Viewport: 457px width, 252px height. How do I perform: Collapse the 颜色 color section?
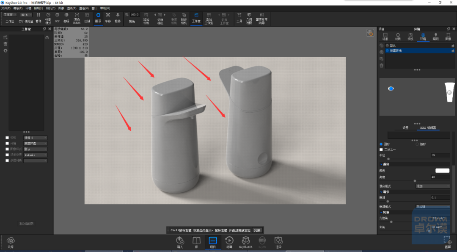click(x=381, y=164)
